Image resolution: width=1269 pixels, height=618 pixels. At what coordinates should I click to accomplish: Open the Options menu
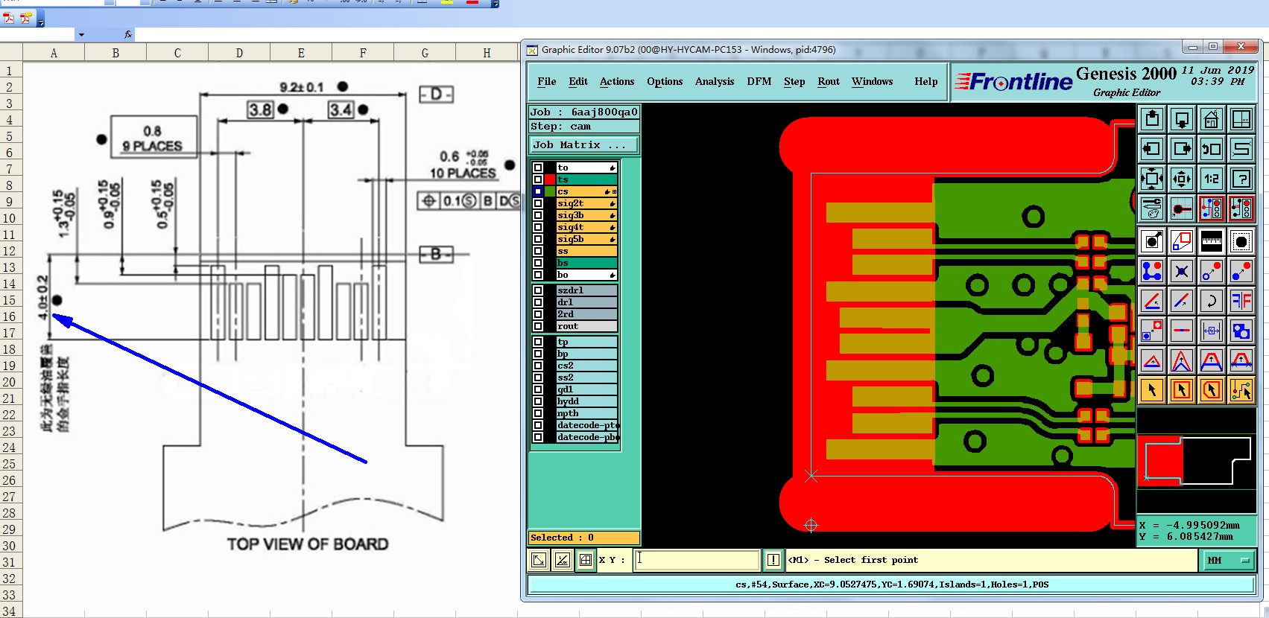click(x=665, y=81)
